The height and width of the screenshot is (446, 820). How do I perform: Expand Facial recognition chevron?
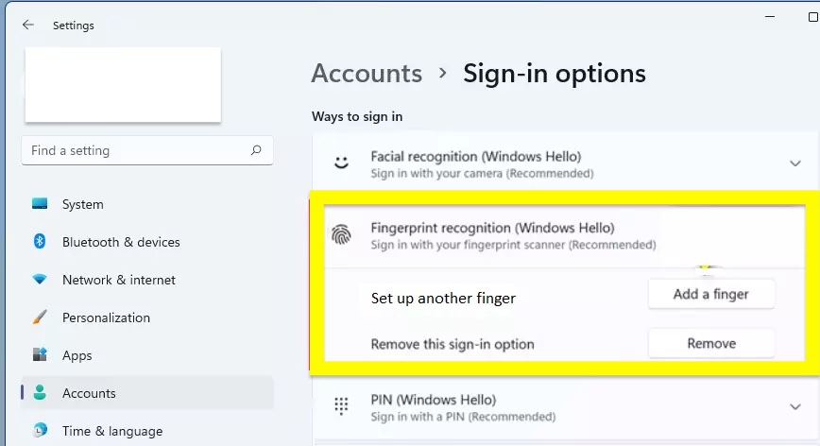pyautogui.click(x=794, y=163)
